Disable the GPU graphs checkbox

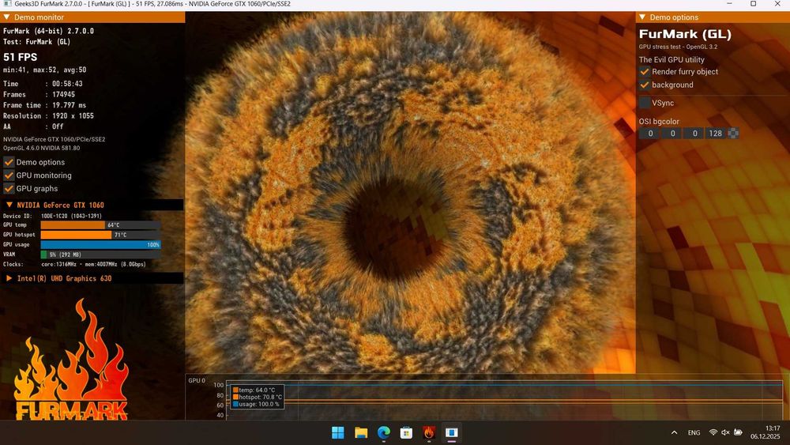coord(9,188)
